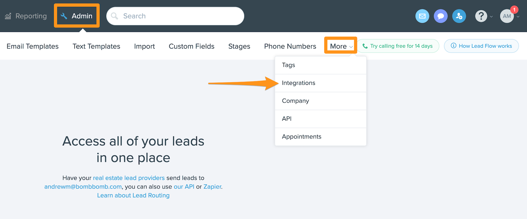Expand the arrow beside the AM avatar
Image resolution: width=527 pixels, height=219 pixels.
(x=518, y=17)
